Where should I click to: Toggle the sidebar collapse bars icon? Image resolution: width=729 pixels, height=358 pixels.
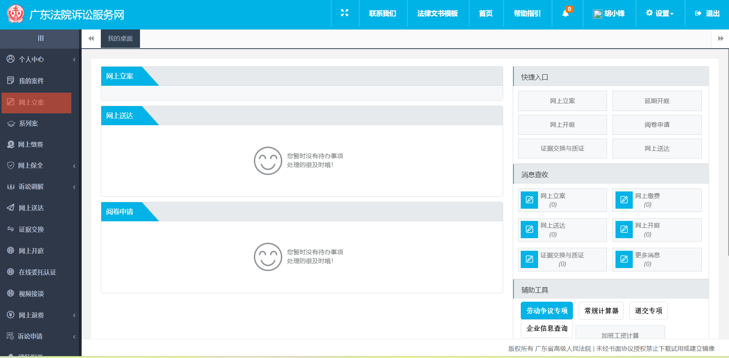(41, 38)
